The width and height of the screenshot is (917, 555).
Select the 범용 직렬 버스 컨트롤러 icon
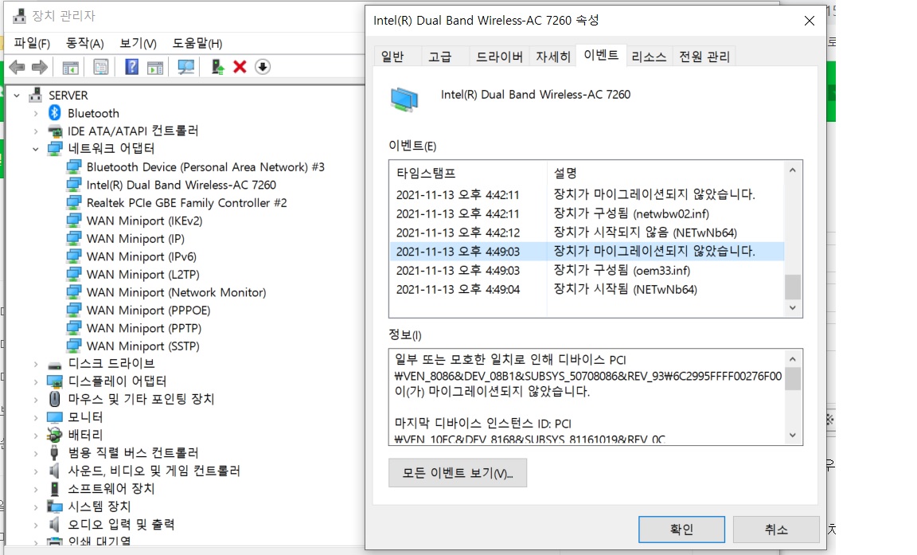(x=55, y=453)
